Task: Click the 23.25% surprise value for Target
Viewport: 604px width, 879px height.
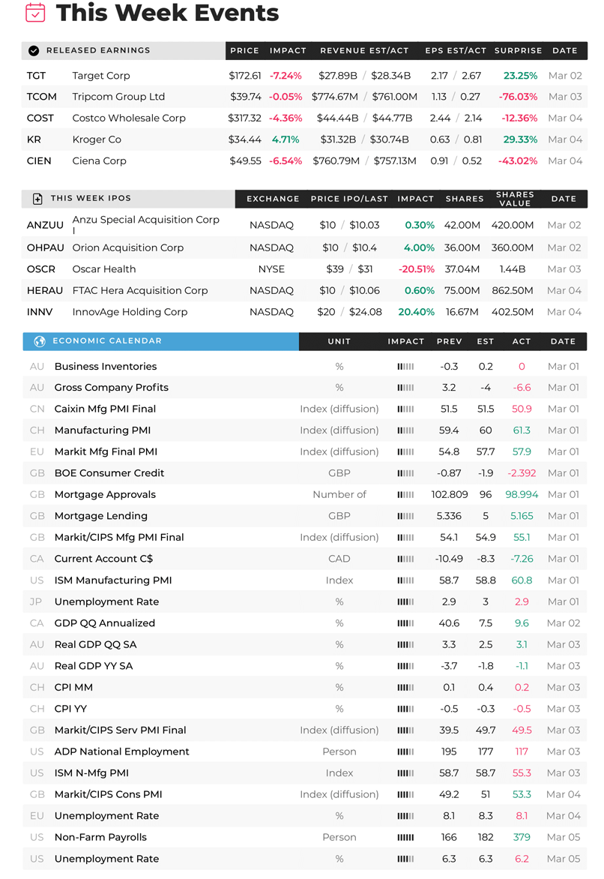Action: tap(520, 76)
